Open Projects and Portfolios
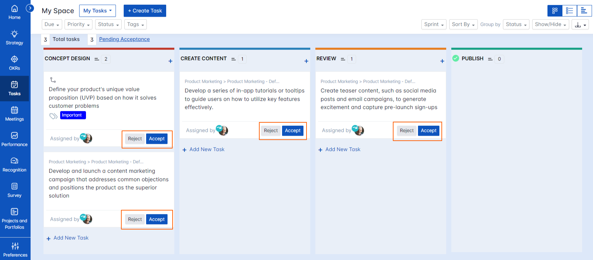 14,219
